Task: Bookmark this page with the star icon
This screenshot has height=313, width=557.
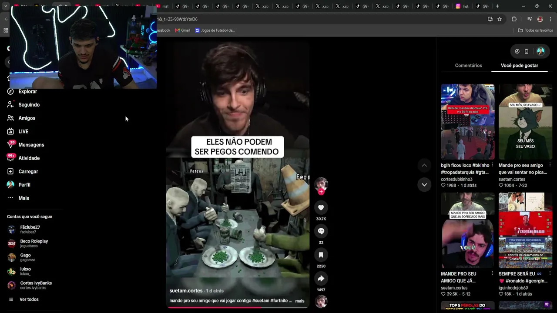Action: click(500, 19)
